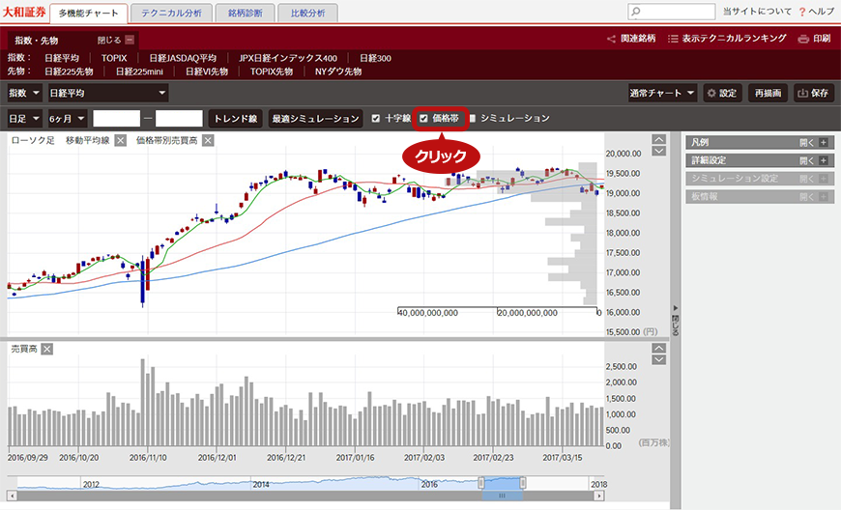The width and height of the screenshot is (841, 510).
Task: Collapse the 指数・先物 panel via minus icon
Action: 130,40
